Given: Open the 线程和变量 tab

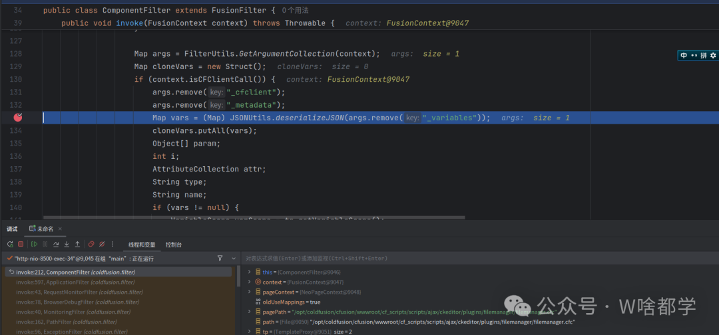Looking at the screenshot, I should 142,245.
